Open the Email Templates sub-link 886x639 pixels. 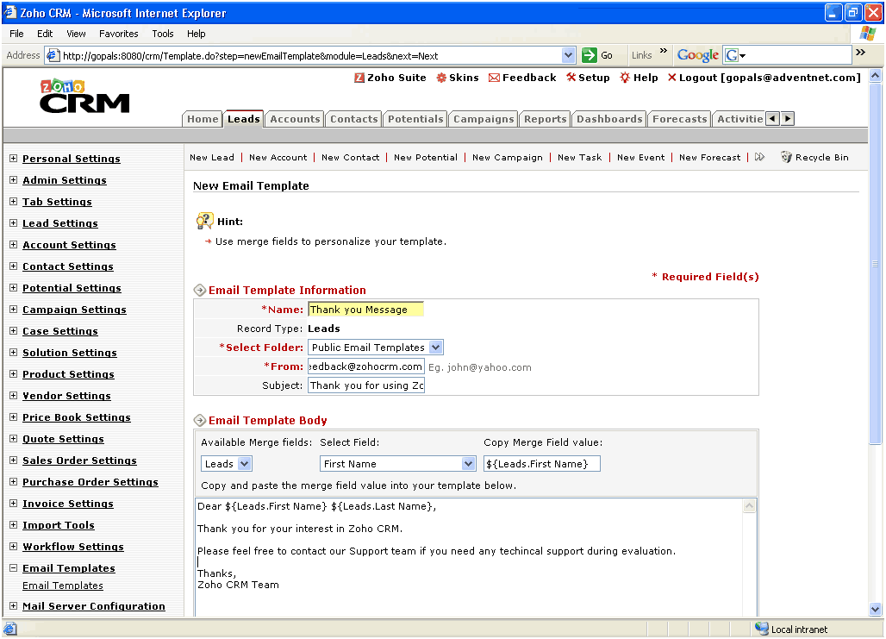coord(63,586)
